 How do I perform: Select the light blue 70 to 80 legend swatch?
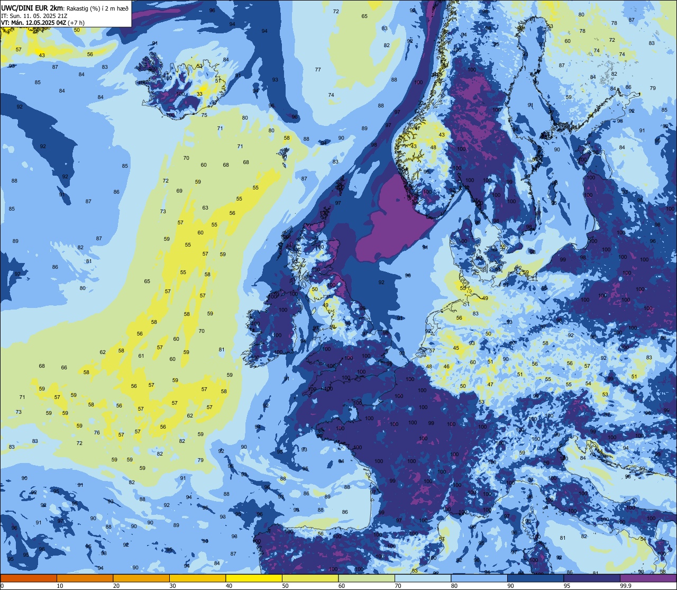(x=423, y=578)
